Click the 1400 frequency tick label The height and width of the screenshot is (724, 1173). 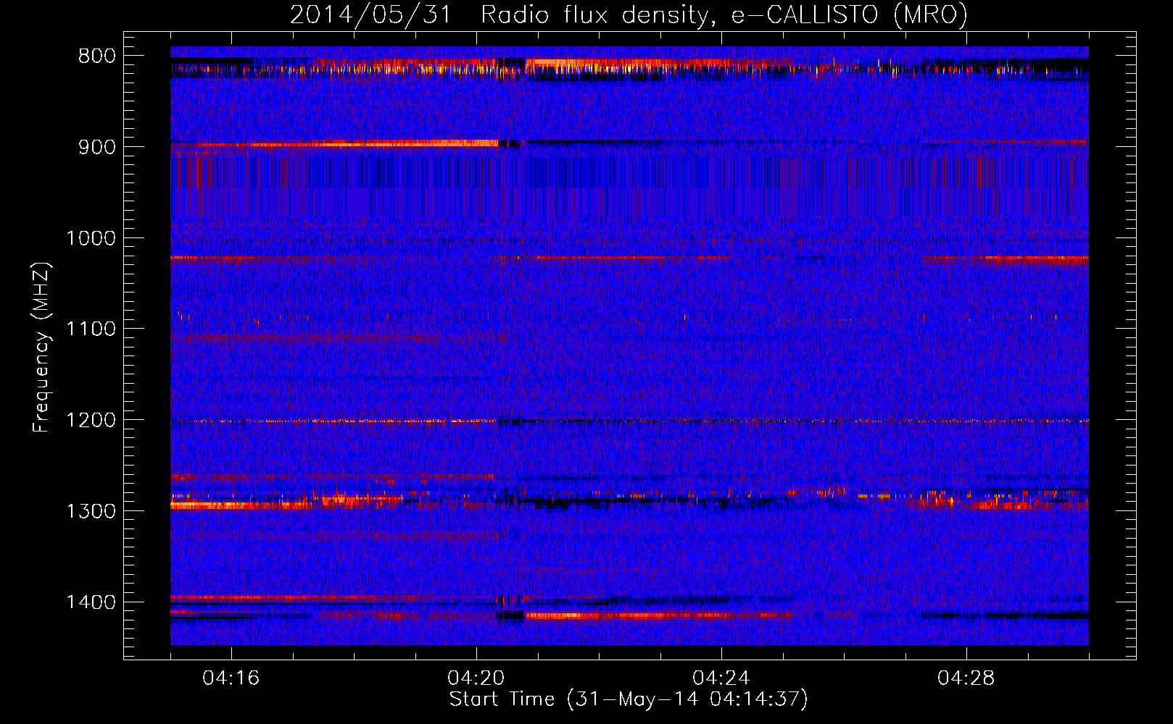[x=91, y=602]
